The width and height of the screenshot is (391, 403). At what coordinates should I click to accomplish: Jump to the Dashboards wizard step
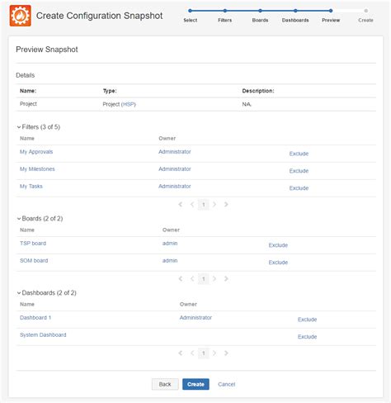(295, 20)
